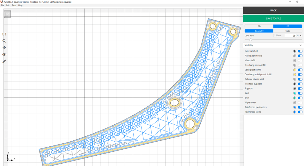Switch to the Code tab
The image size is (304, 166).
[x=288, y=31]
